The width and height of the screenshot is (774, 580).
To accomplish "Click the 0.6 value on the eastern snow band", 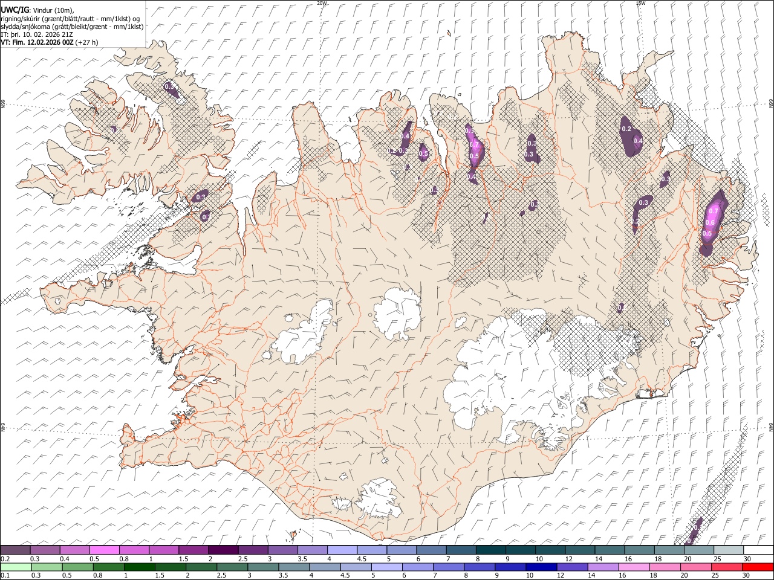I will click(x=710, y=222).
